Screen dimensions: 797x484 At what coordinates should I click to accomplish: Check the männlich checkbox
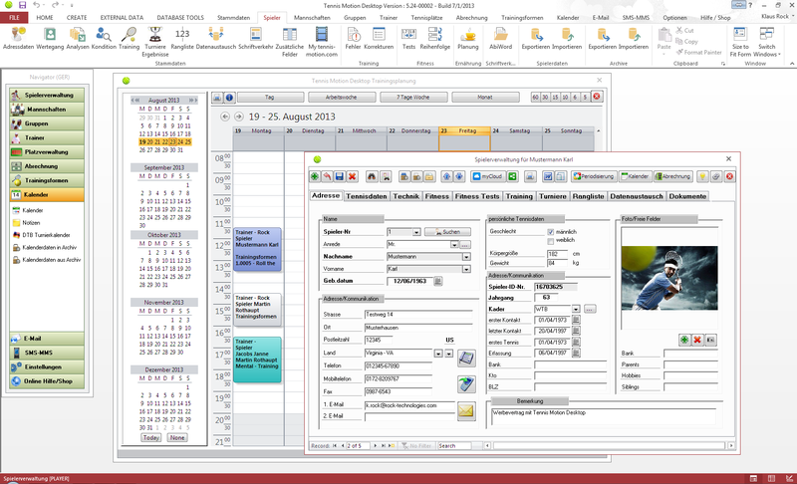(551, 231)
